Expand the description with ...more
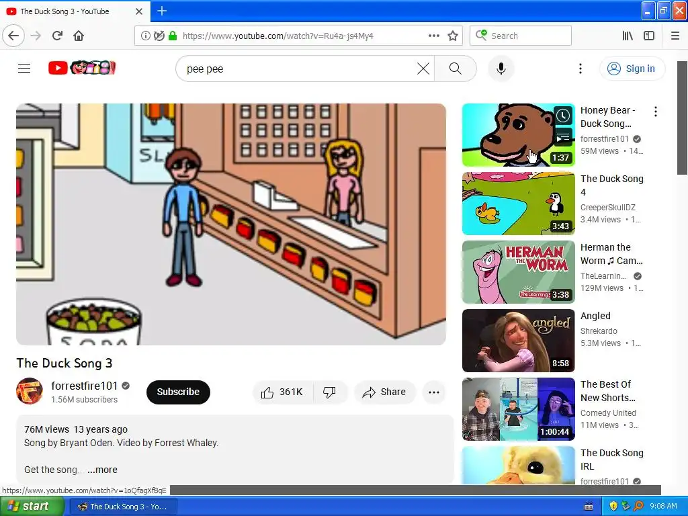688x516 pixels. pyautogui.click(x=102, y=470)
